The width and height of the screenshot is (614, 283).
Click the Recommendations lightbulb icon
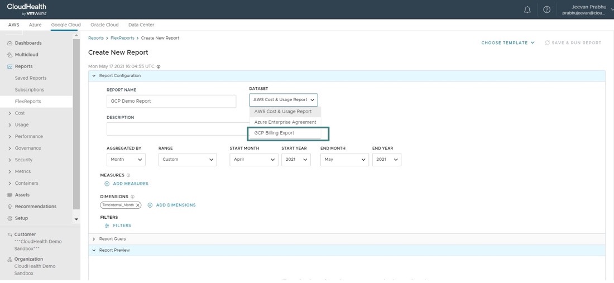(10, 207)
